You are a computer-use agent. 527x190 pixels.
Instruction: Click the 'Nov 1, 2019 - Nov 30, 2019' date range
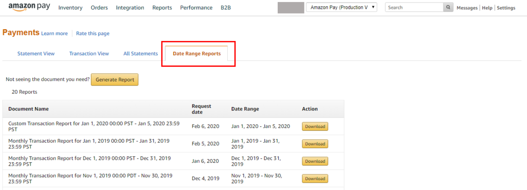point(257,179)
